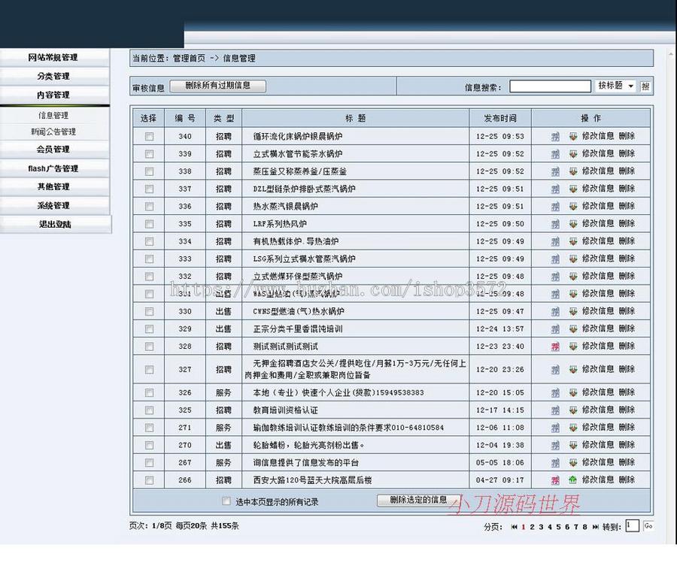Viewport: 677px width, 575px height.
Task: Click the red 荐 icon on row 328
Action: tap(555, 346)
